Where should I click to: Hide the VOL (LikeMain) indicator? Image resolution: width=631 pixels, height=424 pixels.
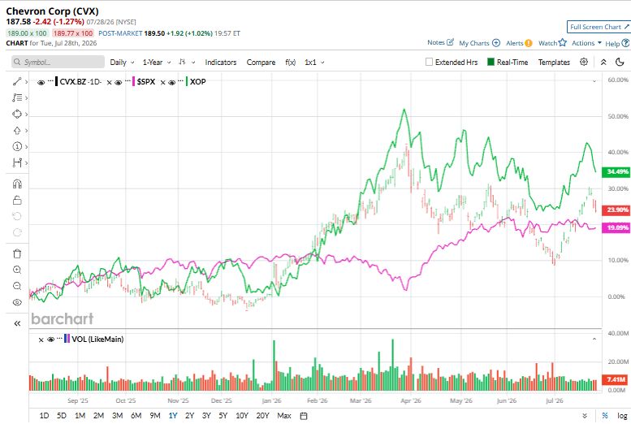click(x=50, y=340)
